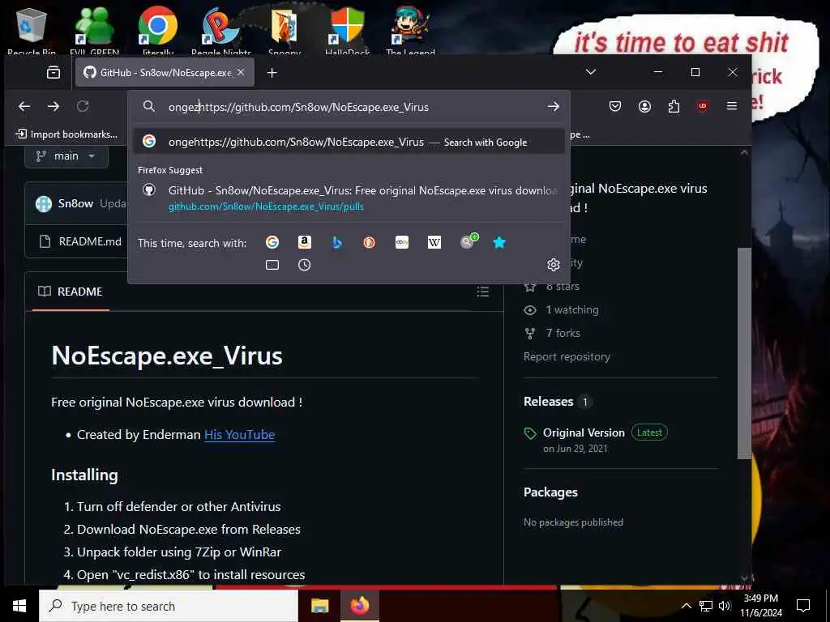The image size is (830, 622).
Task: Search this time with Wikipedia
Action: (x=434, y=242)
